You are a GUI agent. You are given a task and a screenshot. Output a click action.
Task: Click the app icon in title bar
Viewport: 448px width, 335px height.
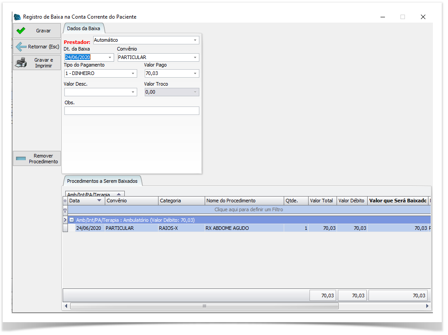tap(17, 17)
